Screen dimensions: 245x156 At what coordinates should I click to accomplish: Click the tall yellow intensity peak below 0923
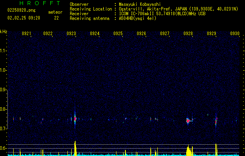click(75, 148)
